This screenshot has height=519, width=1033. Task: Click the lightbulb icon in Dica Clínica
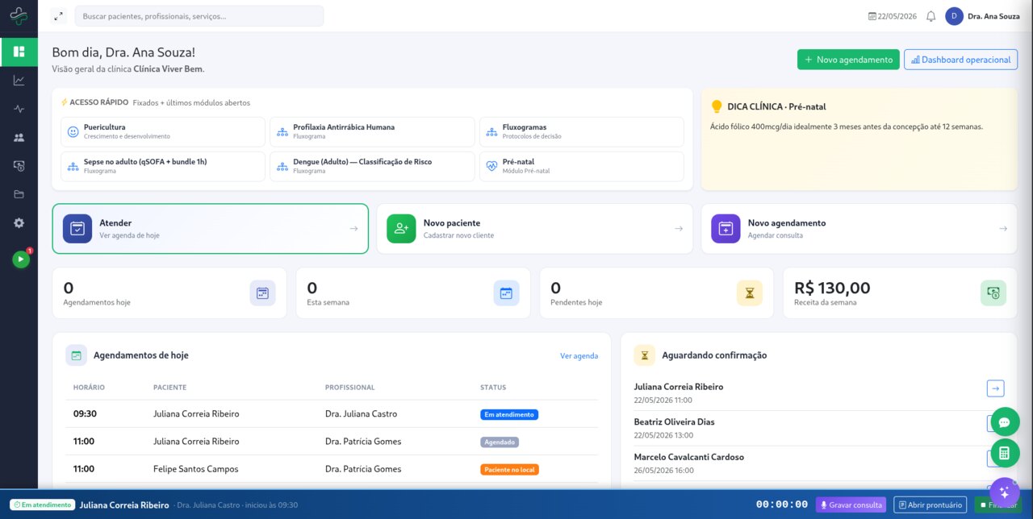point(717,106)
